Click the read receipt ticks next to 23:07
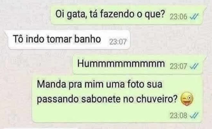 [194, 66]
